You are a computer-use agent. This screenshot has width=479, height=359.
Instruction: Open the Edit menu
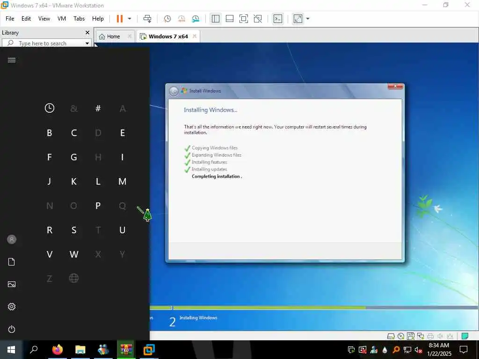tap(26, 19)
